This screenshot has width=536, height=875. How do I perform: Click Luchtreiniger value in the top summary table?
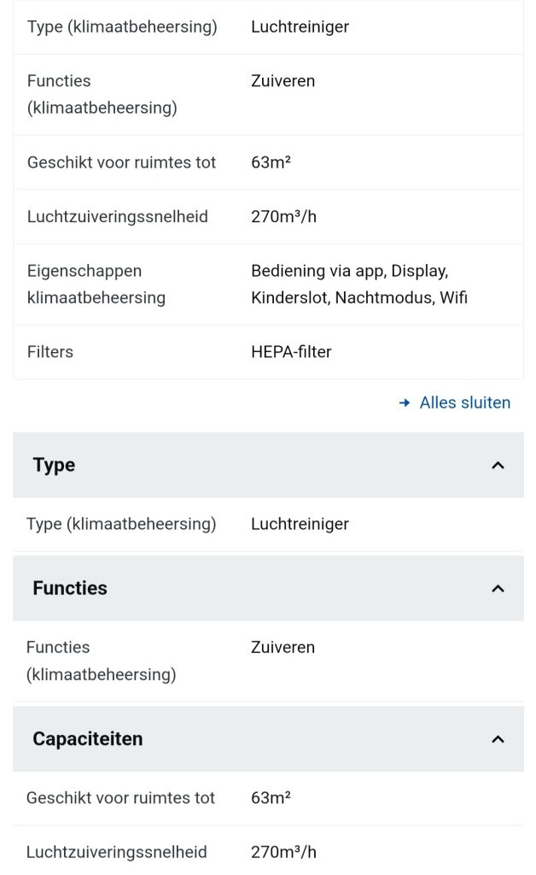click(x=300, y=26)
